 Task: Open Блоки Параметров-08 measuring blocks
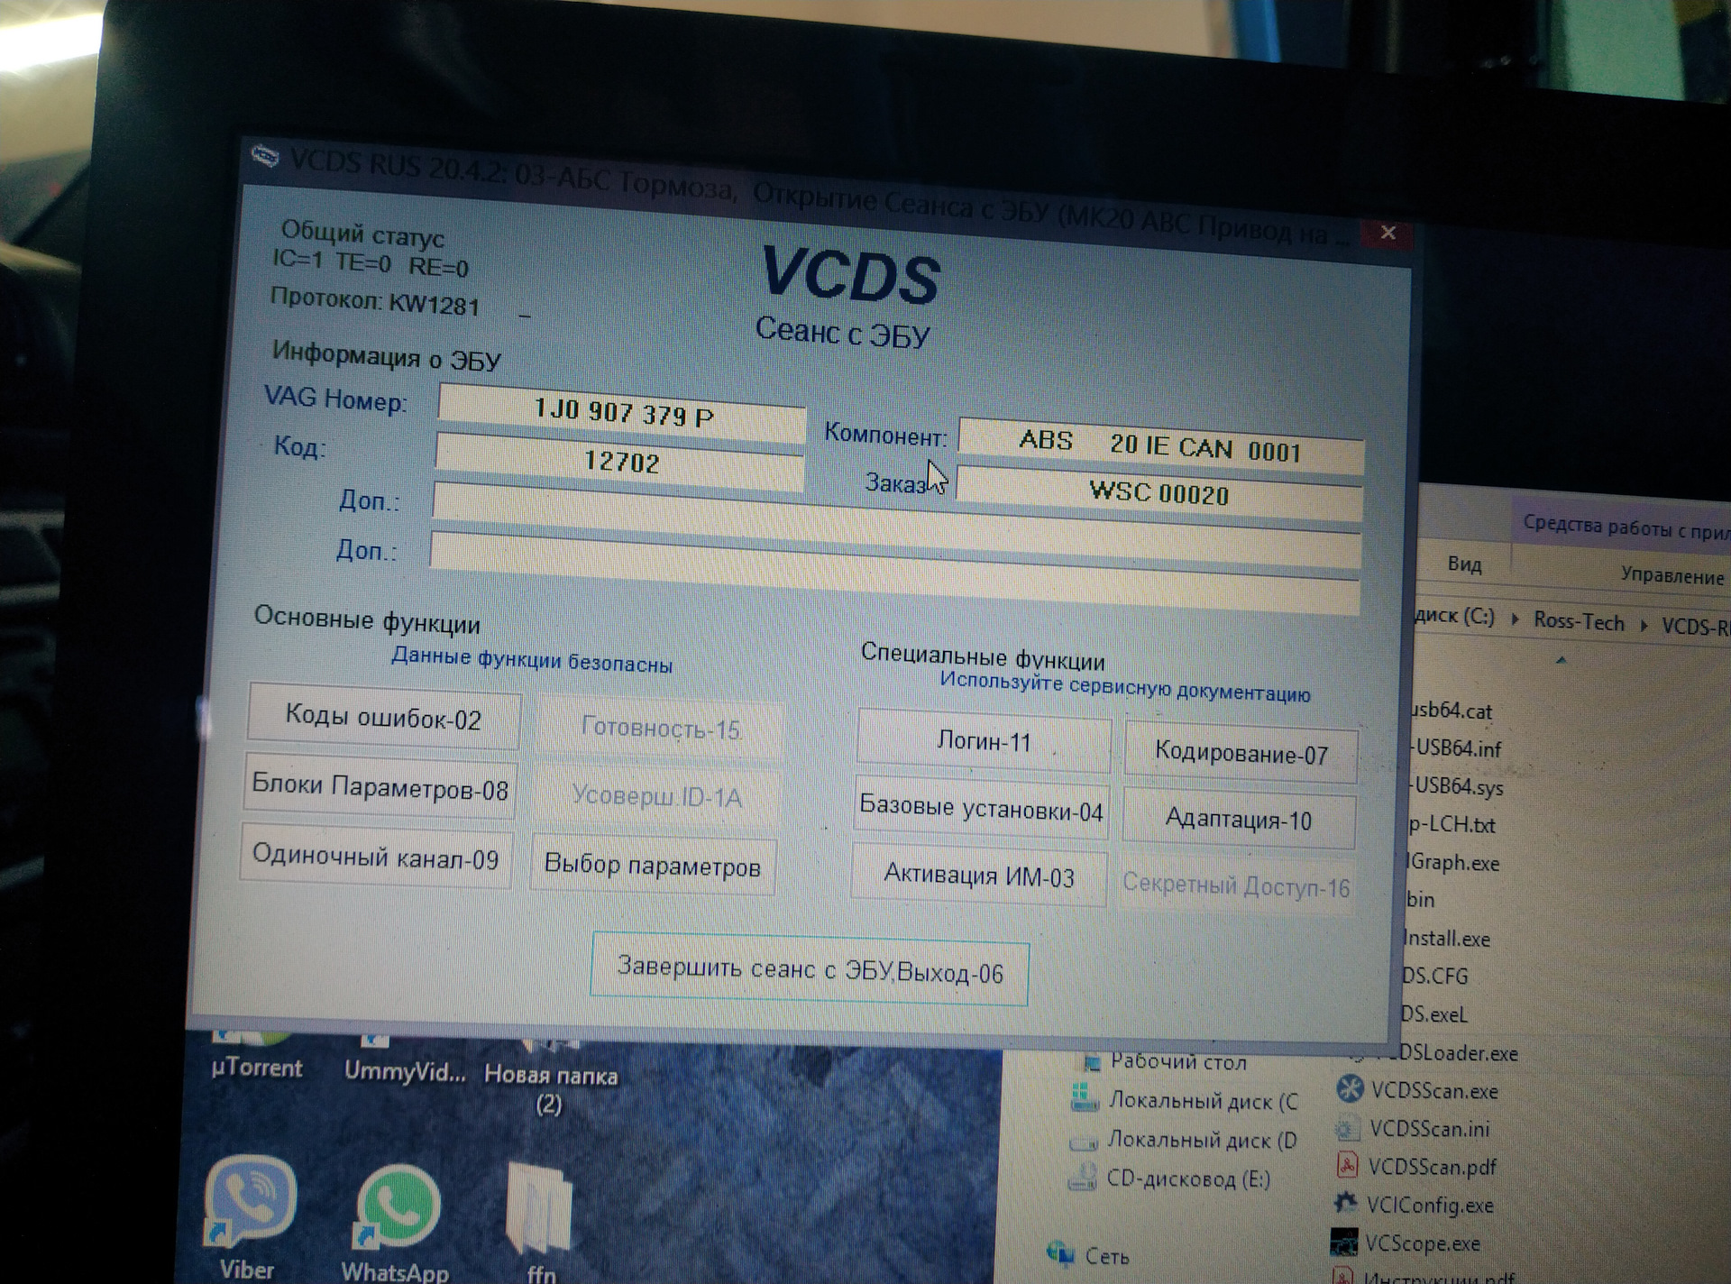pyautogui.click(x=380, y=787)
